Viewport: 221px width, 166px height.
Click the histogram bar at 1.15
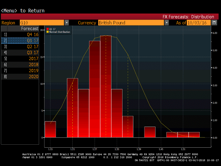click(x=50, y=129)
